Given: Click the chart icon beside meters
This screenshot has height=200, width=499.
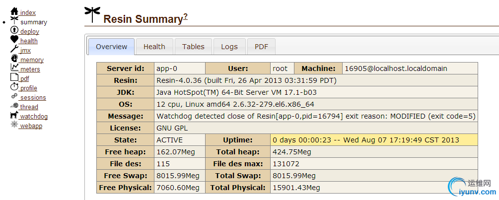Looking at the screenshot, I should (14, 68).
